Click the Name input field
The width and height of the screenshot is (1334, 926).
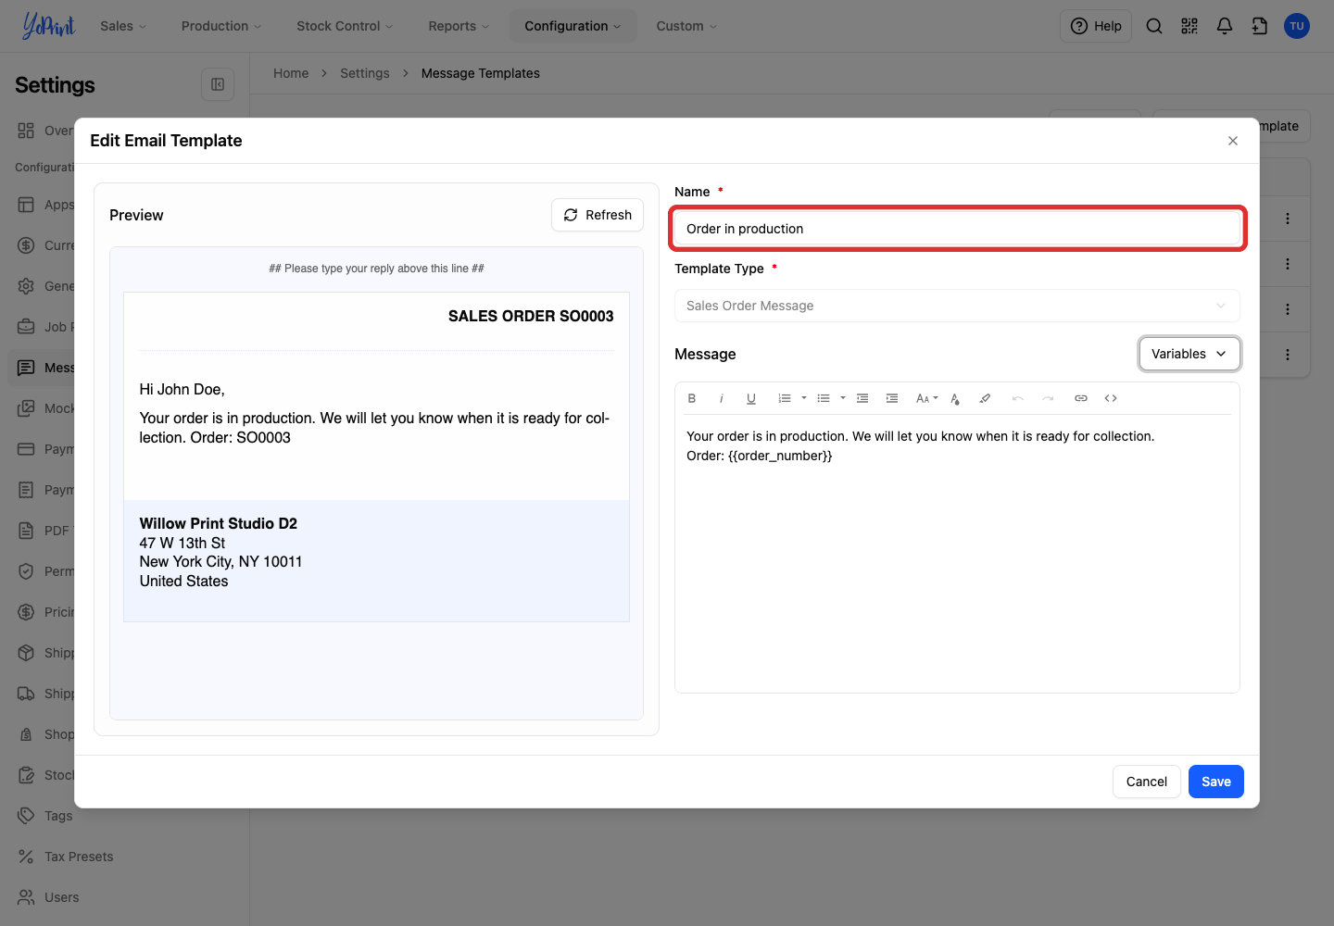pyautogui.click(x=957, y=229)
